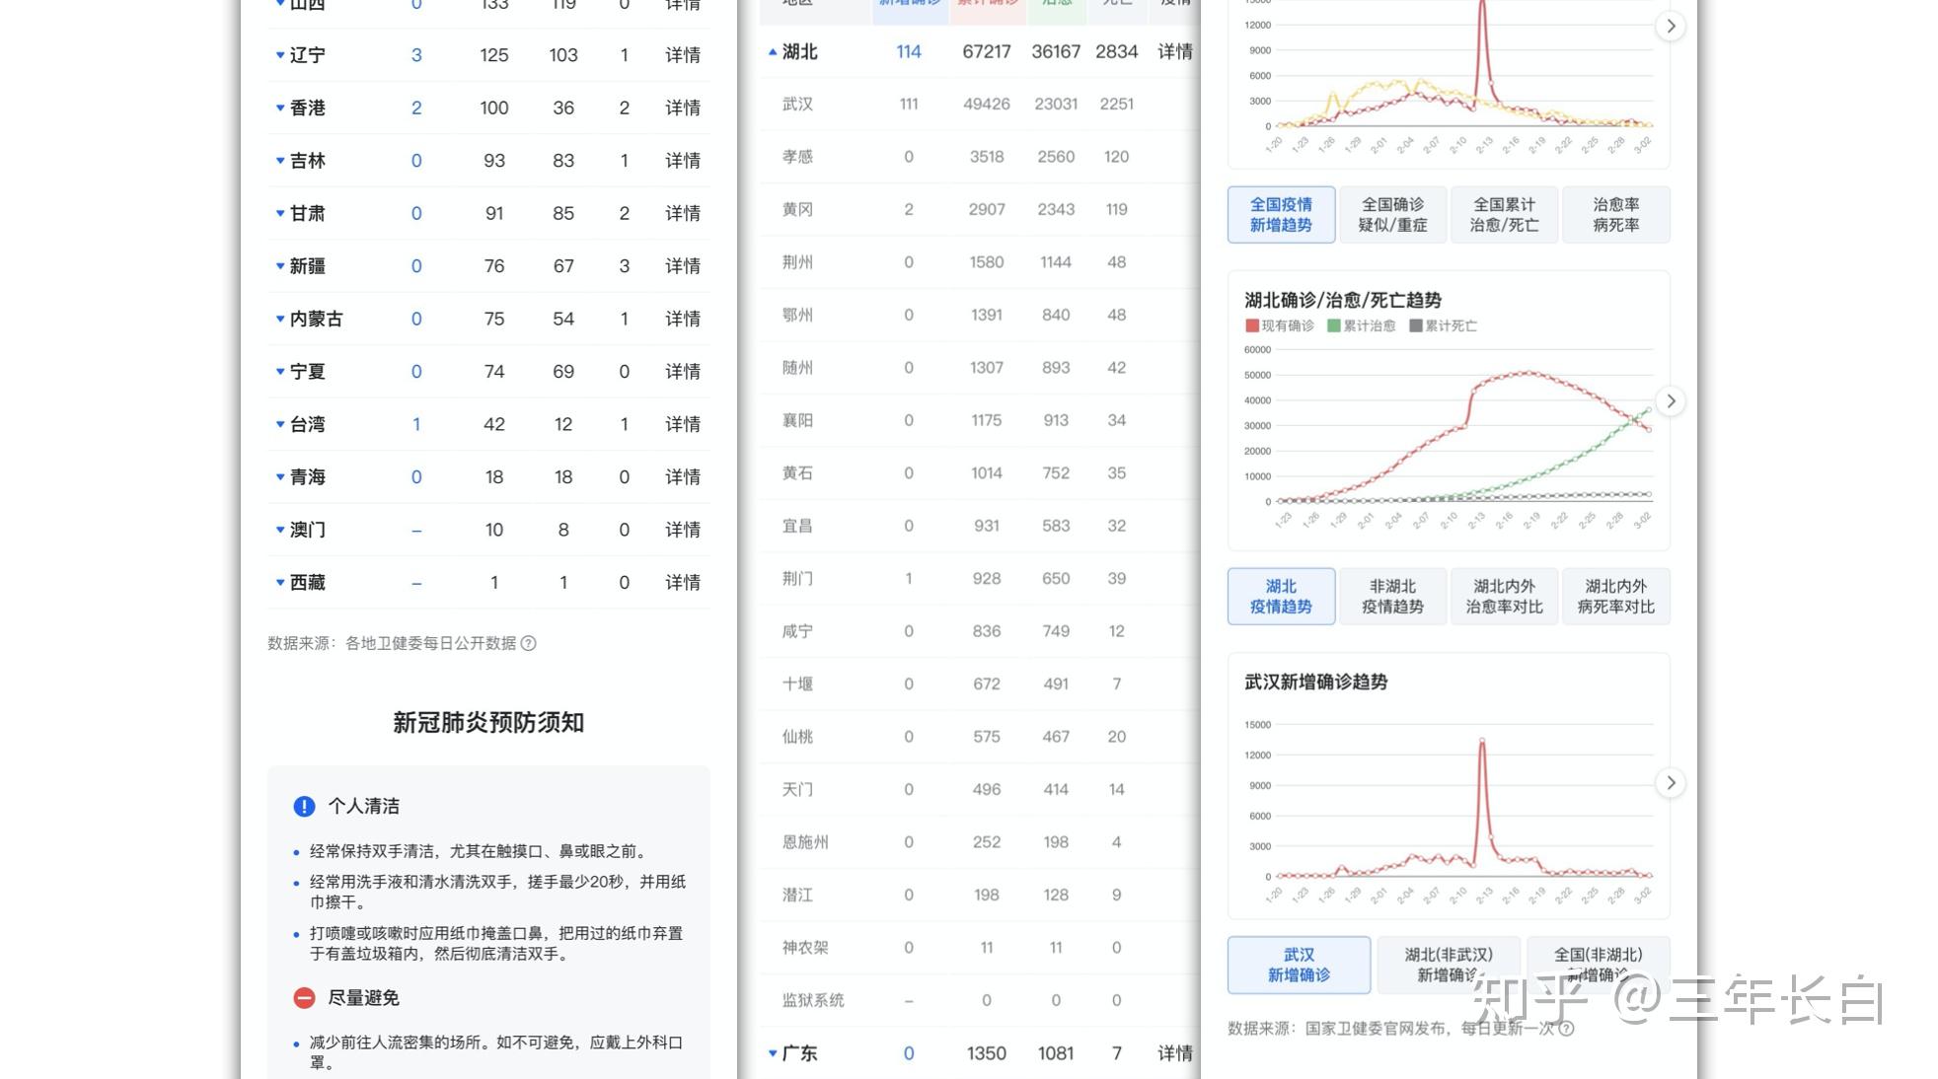Open the 治愈率病死率 tab
This screenshot has width=1938, height=1079.
click(x=1615, y=214)
